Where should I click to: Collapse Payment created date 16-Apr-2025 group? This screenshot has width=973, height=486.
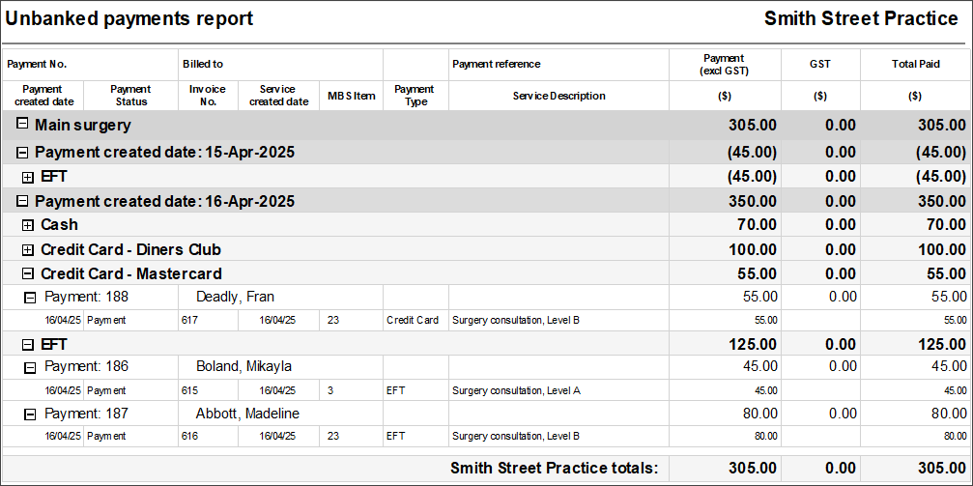point(22,201)
